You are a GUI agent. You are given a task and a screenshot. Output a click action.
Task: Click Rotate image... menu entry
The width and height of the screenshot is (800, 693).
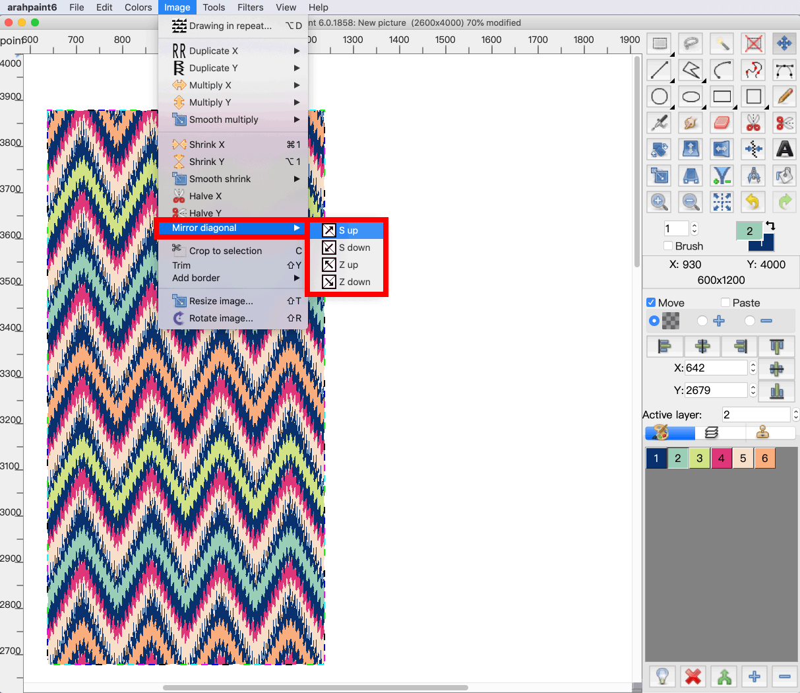click(233, 318)
